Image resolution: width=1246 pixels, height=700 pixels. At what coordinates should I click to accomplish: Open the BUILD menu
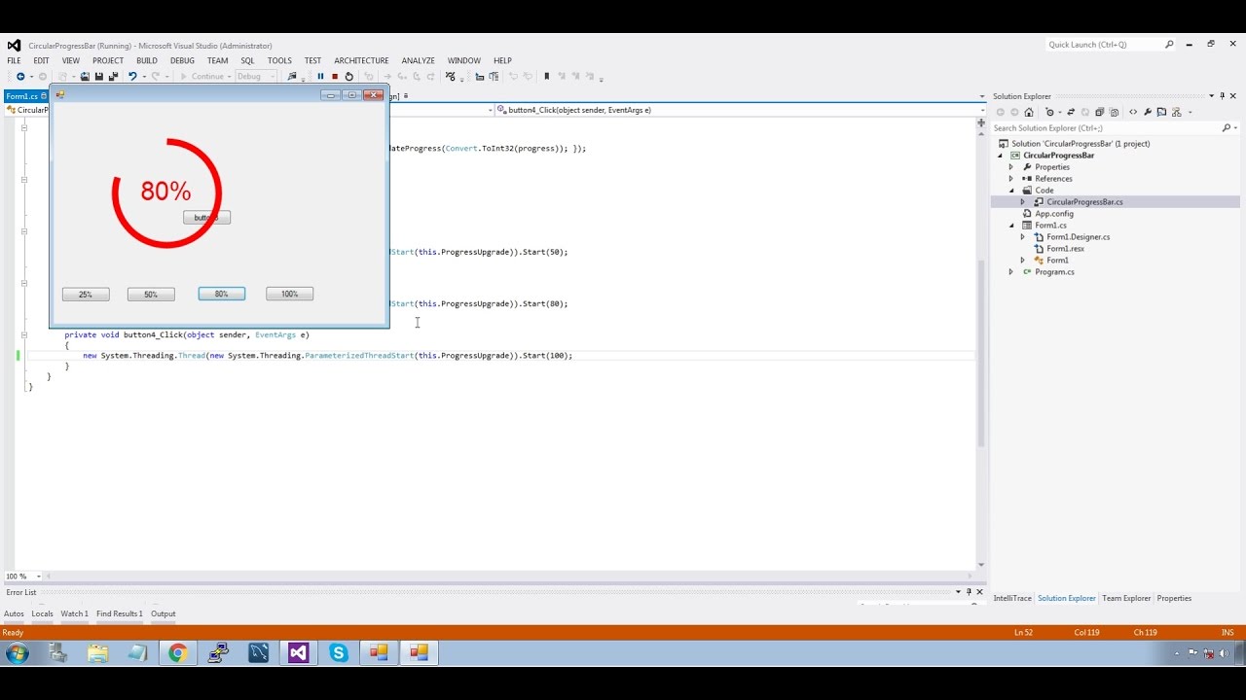coord(147,60)
